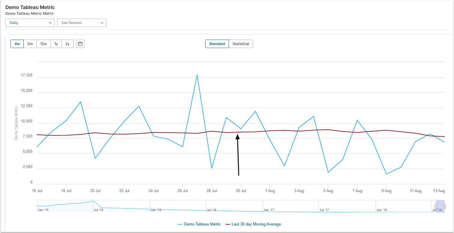Viewport: 454px width, 233px height.
Task: Click the highlighted navigator selection window
Action: [440, 206]
